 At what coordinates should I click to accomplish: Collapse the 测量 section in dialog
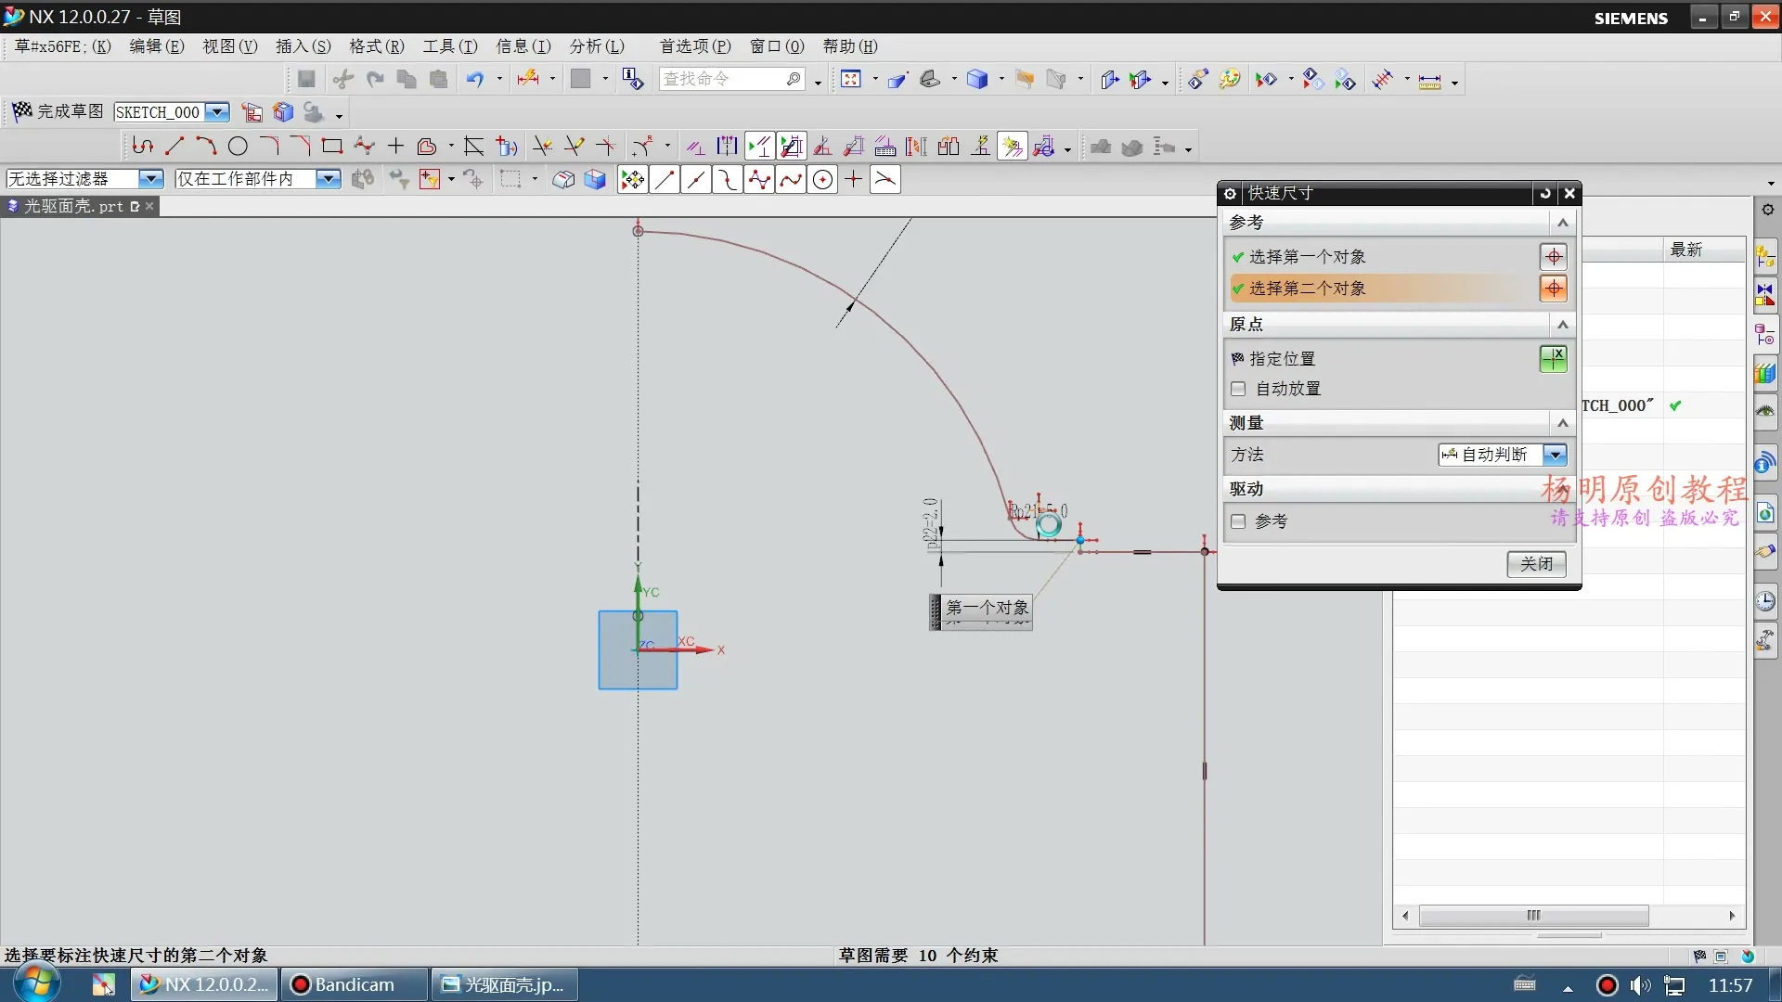[1562, 423]
